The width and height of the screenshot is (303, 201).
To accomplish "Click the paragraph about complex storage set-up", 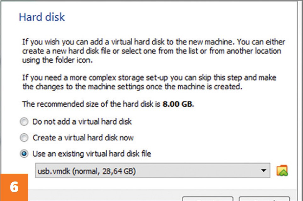I will [x=149, y=82].
